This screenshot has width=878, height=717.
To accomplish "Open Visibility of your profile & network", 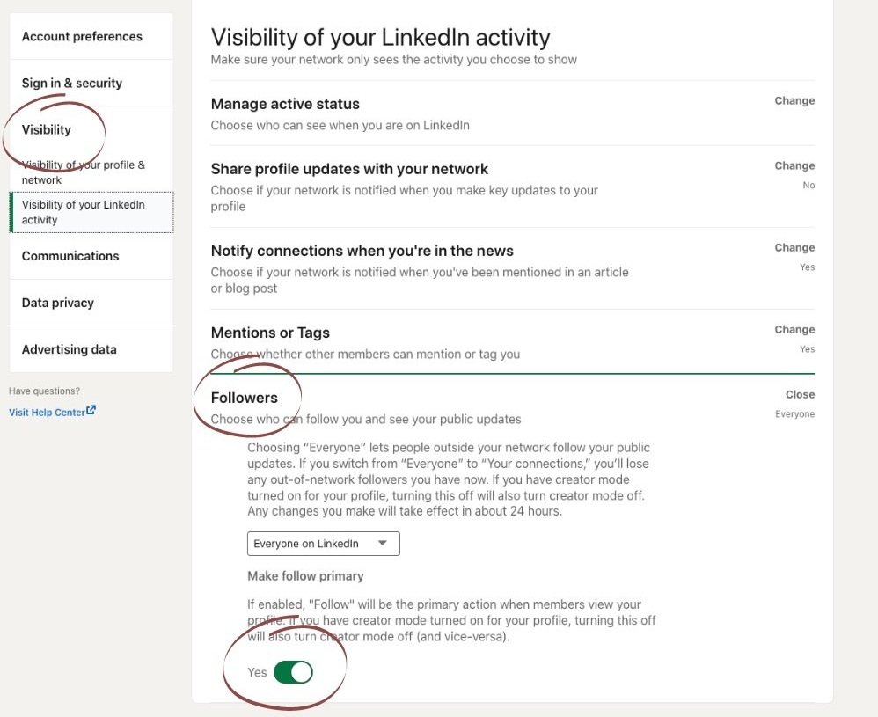I will click(x=84, y=172).
